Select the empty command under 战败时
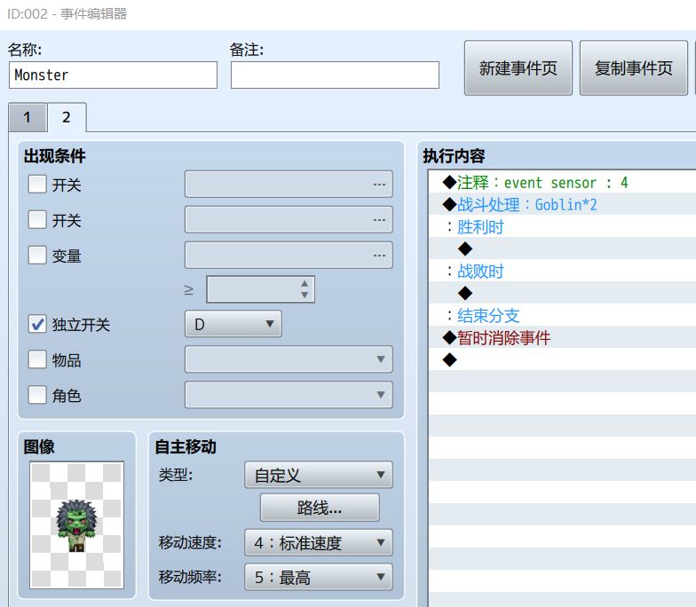 (x=562, y=293)
